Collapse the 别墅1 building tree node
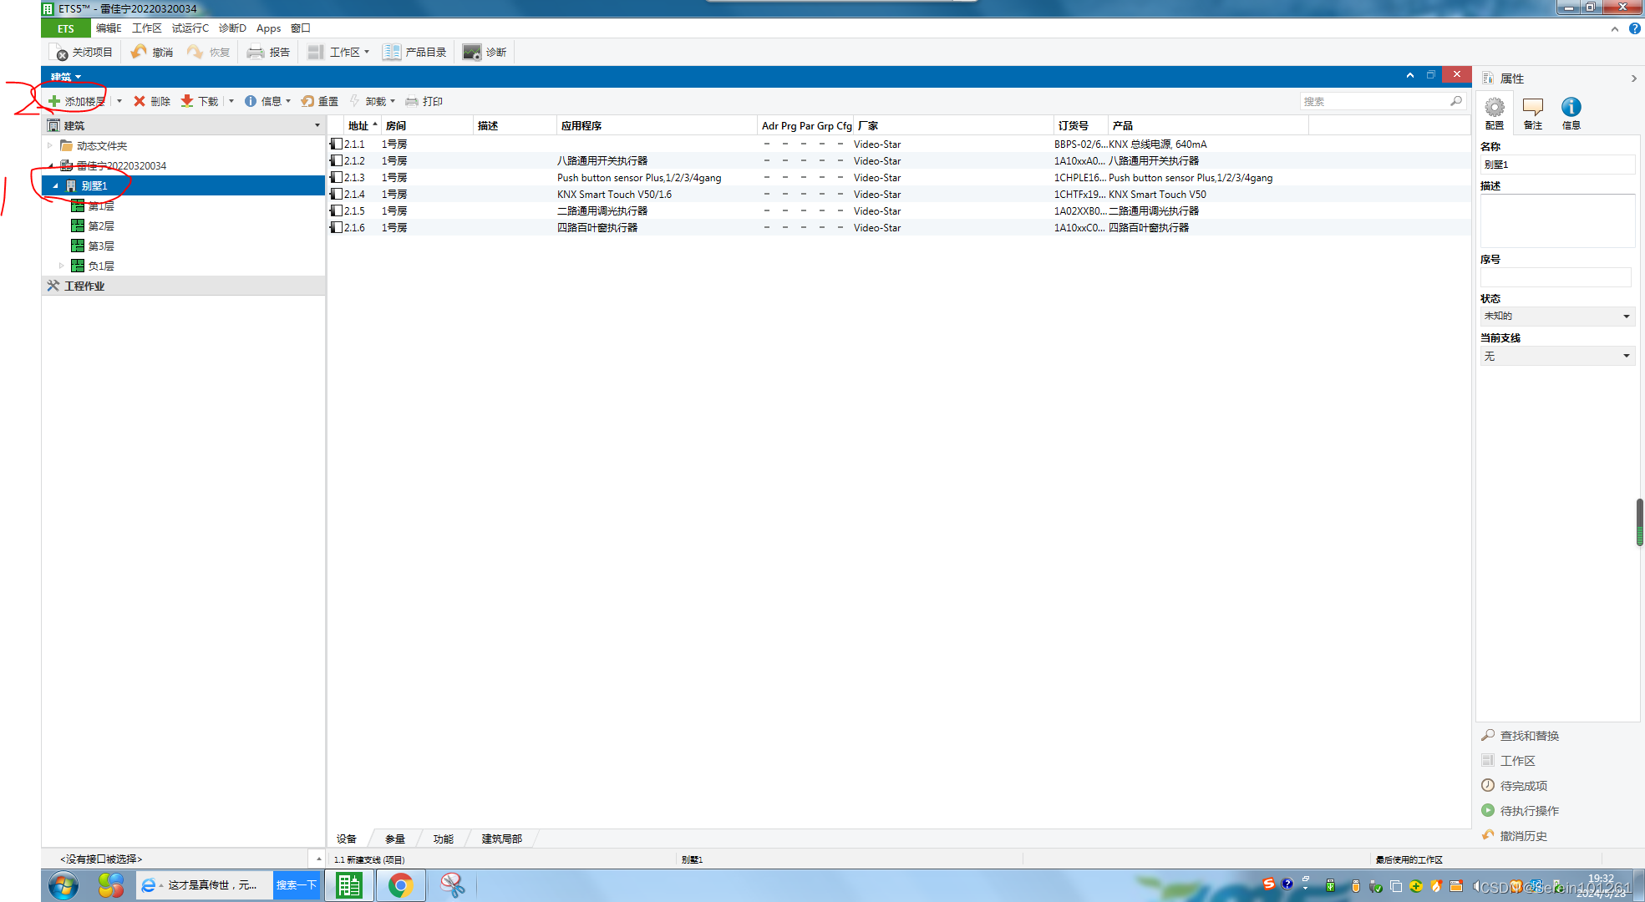 point(56,185)
